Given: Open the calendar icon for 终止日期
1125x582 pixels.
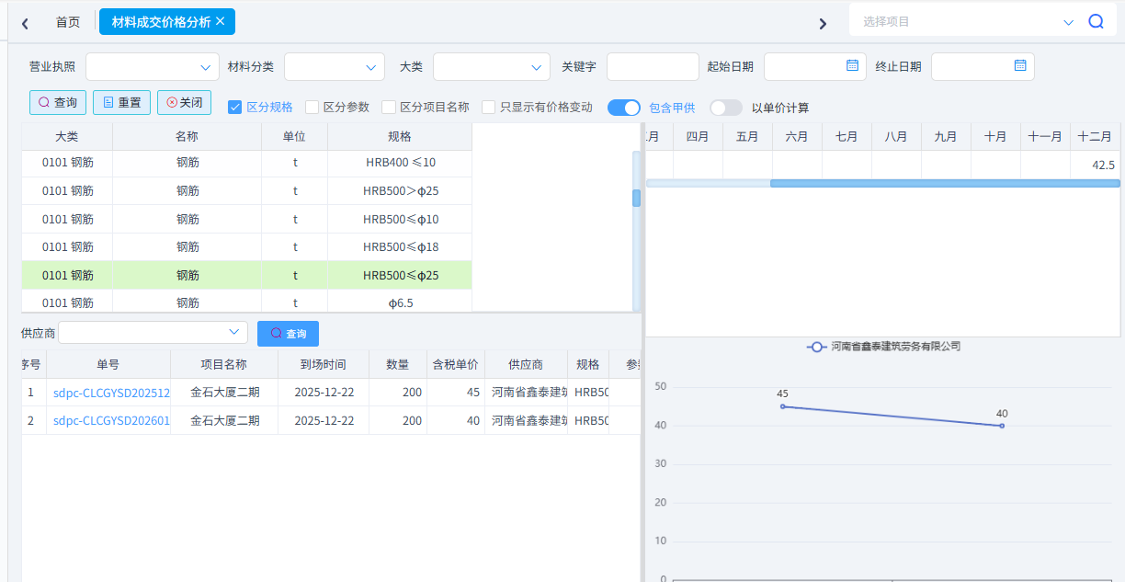Looking at the screenshot, I should click(1020, 65).
